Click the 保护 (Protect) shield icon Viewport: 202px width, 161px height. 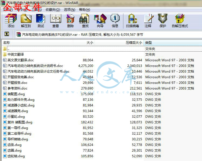point(163,19)
